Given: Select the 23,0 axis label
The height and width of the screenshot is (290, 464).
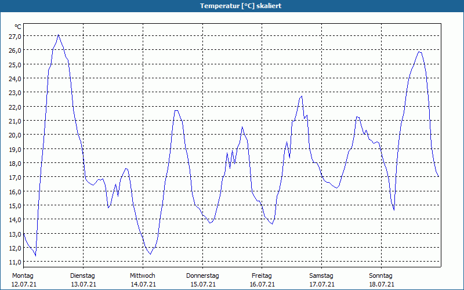Looking at the screenshot, I should pyautogui.click(x=15, y=93).
